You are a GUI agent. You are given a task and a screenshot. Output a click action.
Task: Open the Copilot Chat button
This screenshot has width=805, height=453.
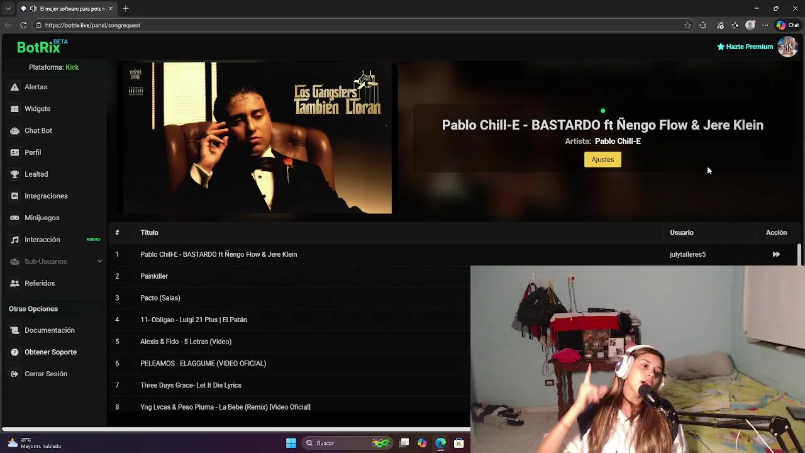787,25
